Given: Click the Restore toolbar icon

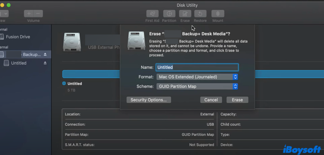Looking at the screenshot, I should [200, 14].
